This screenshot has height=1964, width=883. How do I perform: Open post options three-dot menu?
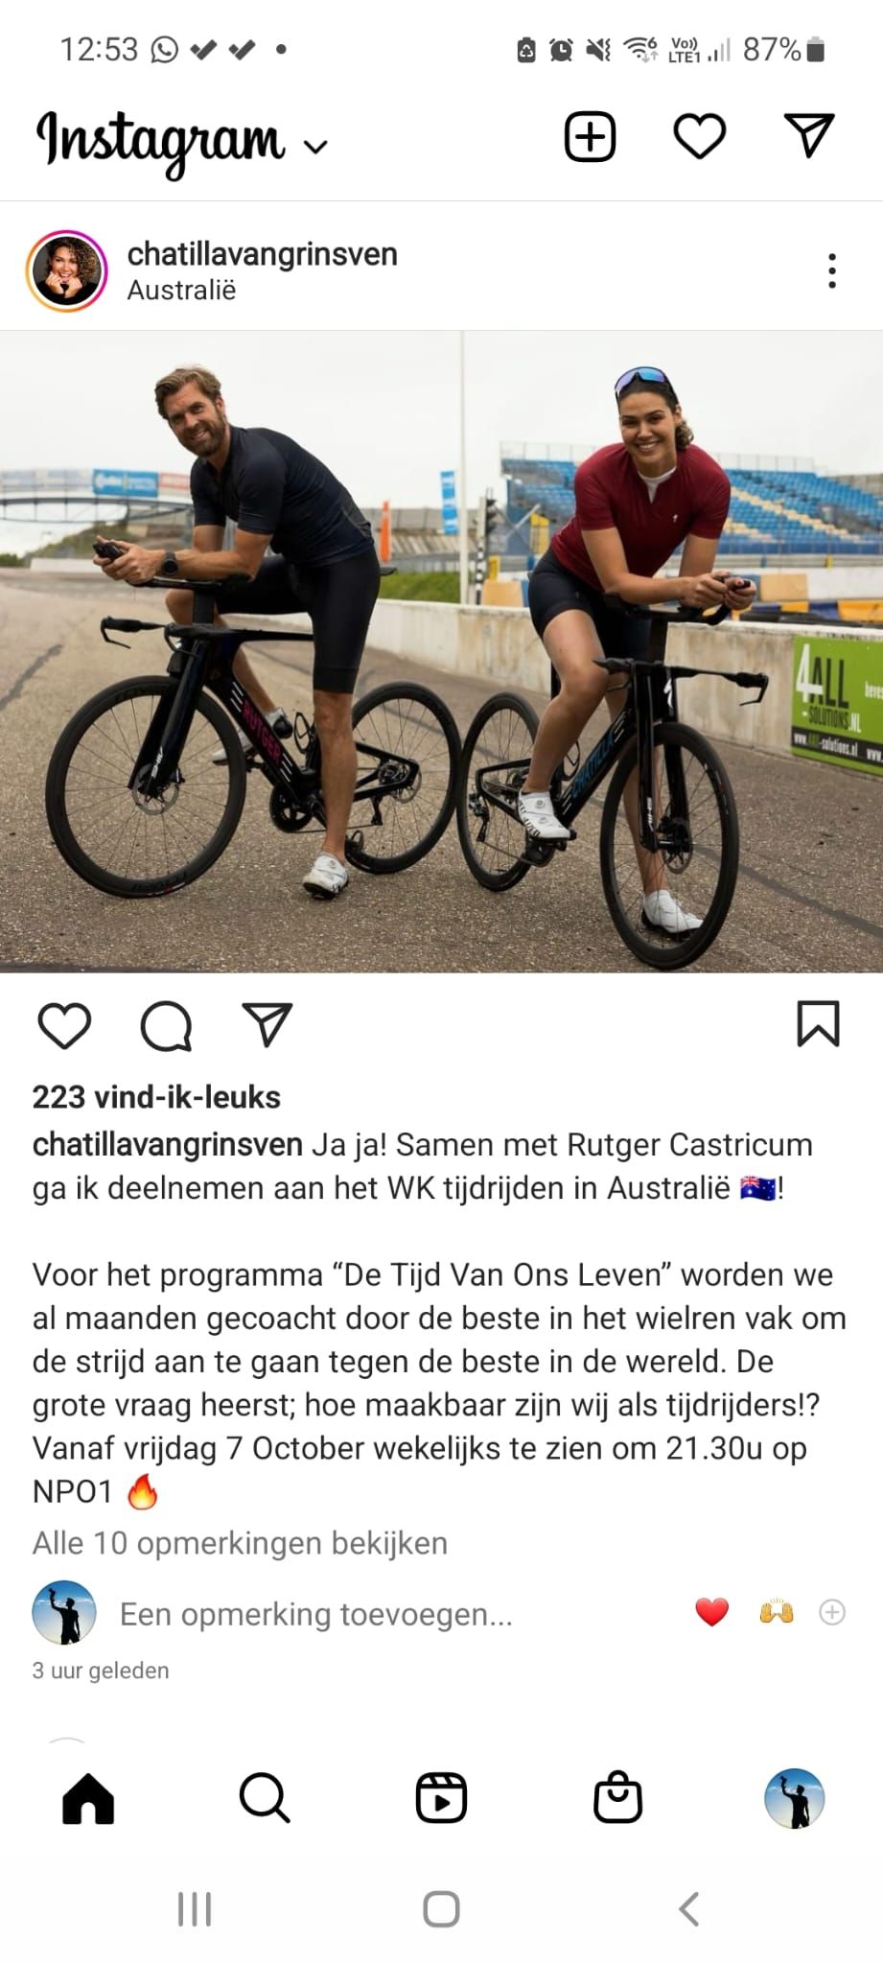[x=832, y=271]
